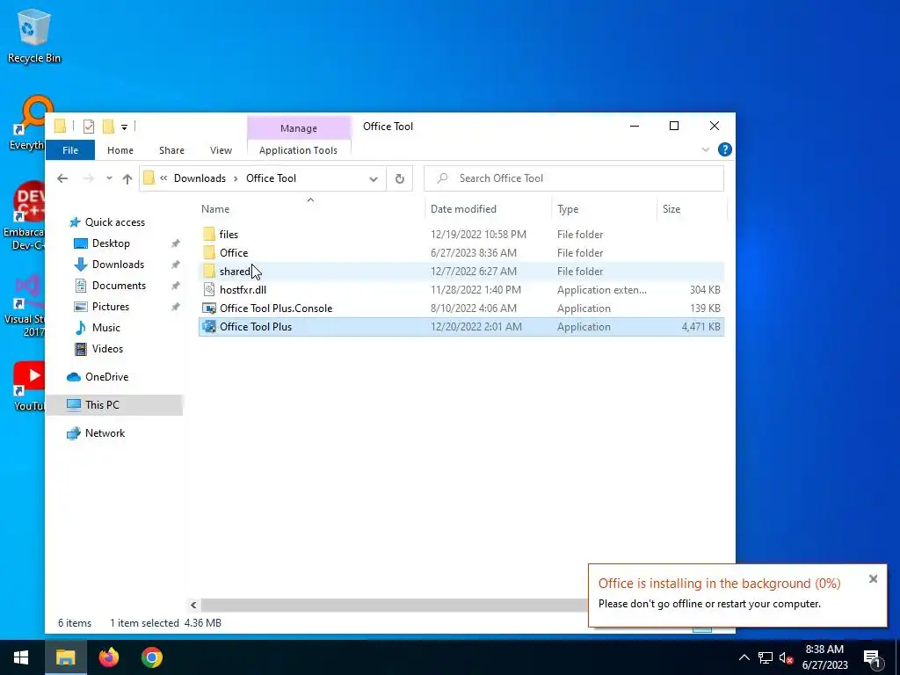Click Office Tool in the address bar path
This screenshot has width=900, height=675.
(271, 178)
